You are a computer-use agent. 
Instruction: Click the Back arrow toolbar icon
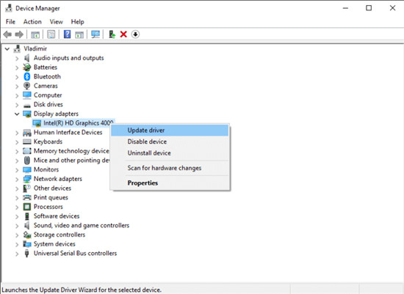tap(7, 34)
